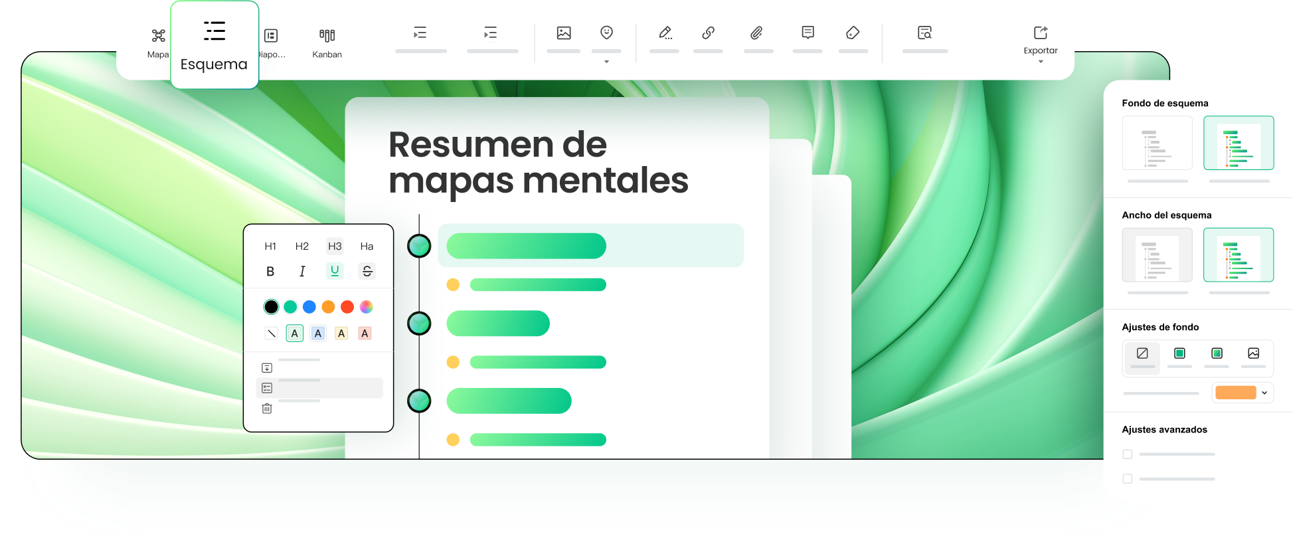Click the checklist icon in the format popup

pyautogui.click(x=267, y=388)
